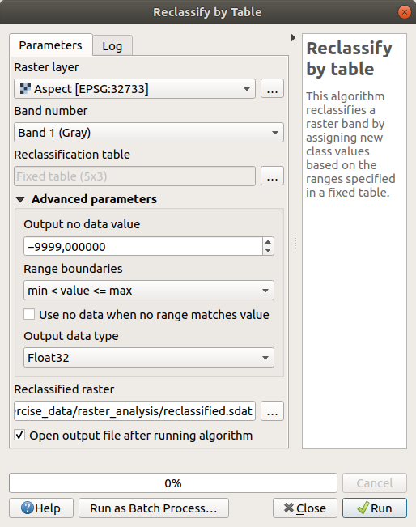The image size is (416, 527).
Task: Click the raster icon beside Aspect layer
Action: pyautogui.click(x=26, y=89)
